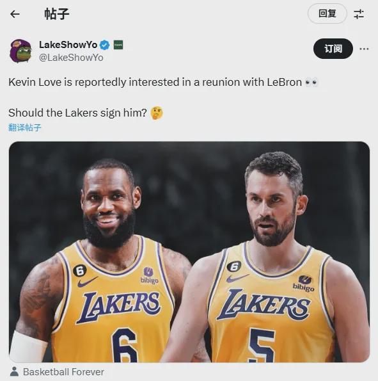
Task: Open the Lakers players photo
Action: [x=189, y=252]
